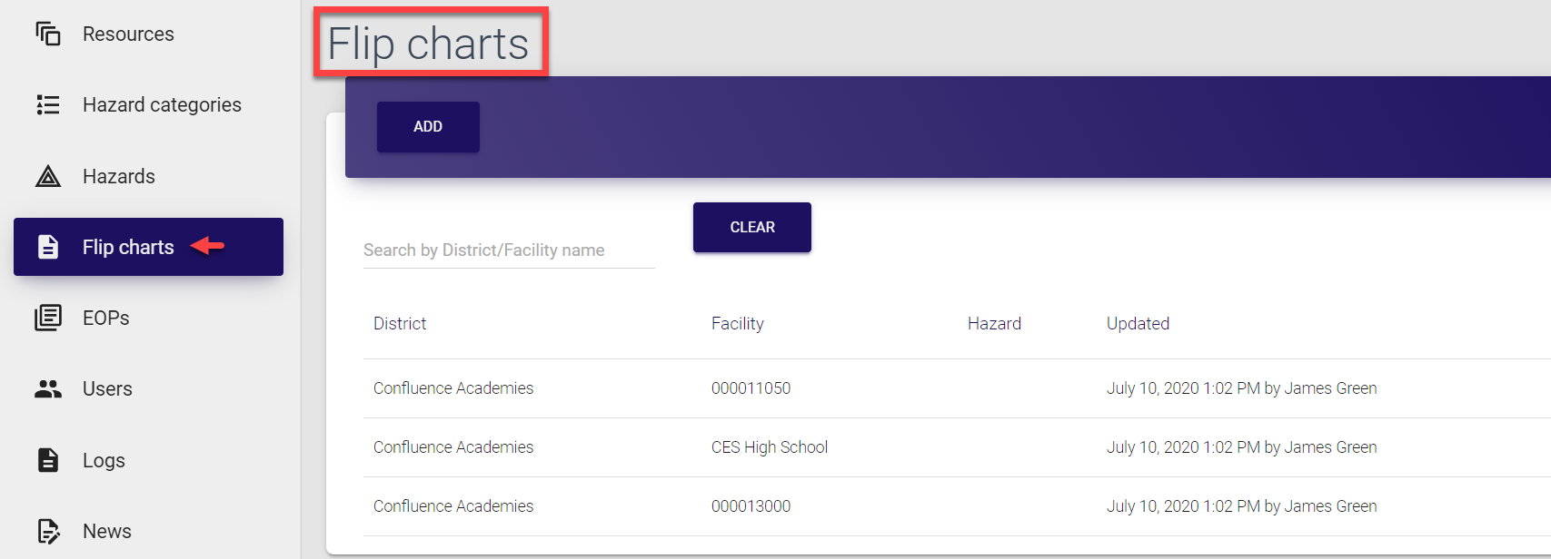This screenshot has width=1551, height=559.
Task: Click the Users people icon
Action: tap(48, 389)
